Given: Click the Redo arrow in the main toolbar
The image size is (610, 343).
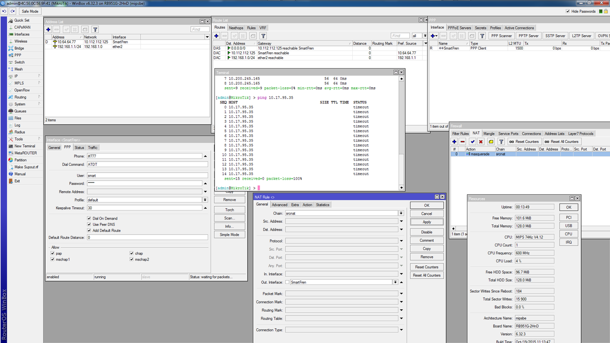Looking at the screenshot, I should coord(12,11).
